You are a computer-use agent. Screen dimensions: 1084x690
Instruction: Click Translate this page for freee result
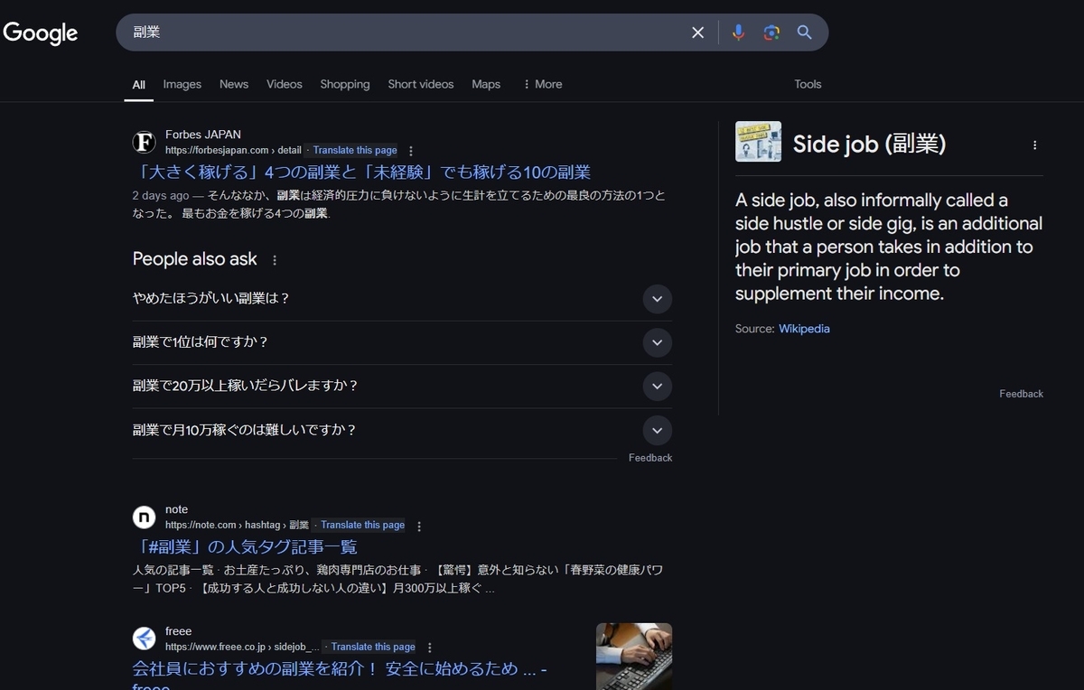pos(373,647)
